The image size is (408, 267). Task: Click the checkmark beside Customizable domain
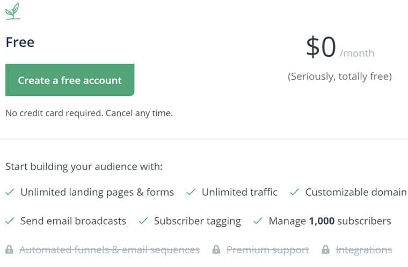pyautogui.click(x=295, y=192)
